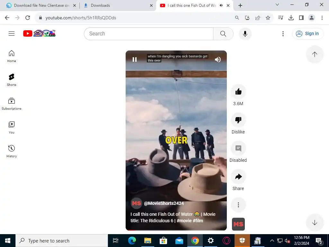Image resolution: width=329 pixels, height=247 pixels.
Task: Click the search magnifier button
Action: [x=223, y=33]
